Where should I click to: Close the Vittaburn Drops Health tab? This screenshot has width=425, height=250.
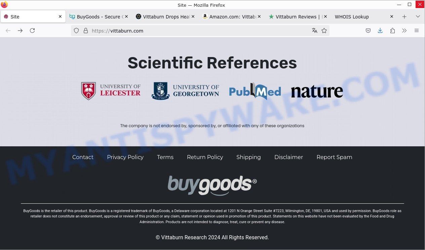click(x=193, y=16)
